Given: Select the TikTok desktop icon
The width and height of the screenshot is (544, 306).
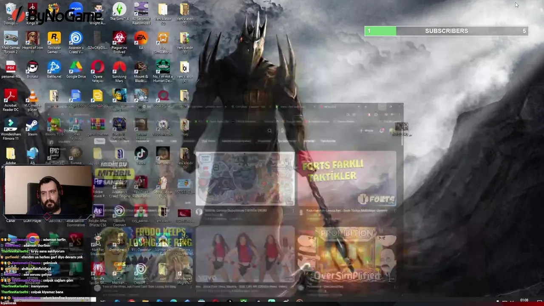Looking at the screenshot, I should click(141, 156).
